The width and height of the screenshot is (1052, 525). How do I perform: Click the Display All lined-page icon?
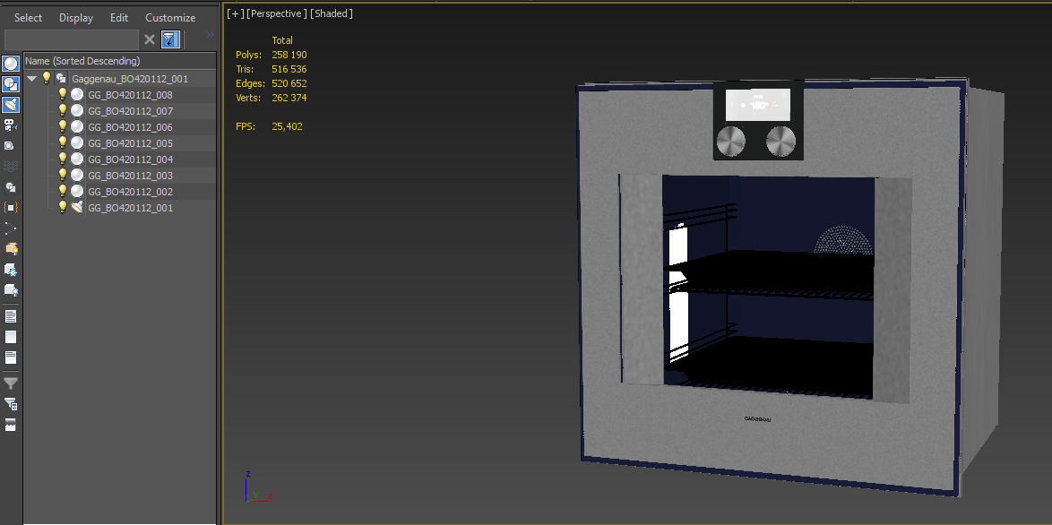(11, 315)
